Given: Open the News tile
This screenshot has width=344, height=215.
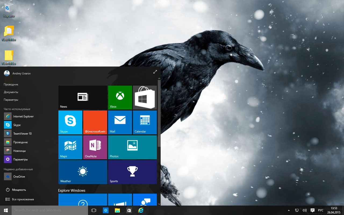Looking at the screenshot, I should click(x=83, y=98).
